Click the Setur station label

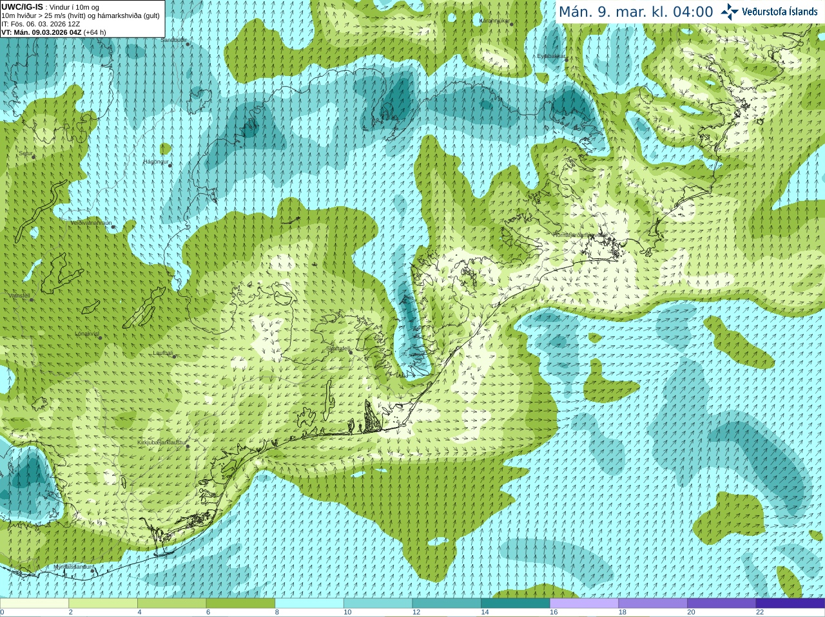pyautogui.click(x=25, y=153)
